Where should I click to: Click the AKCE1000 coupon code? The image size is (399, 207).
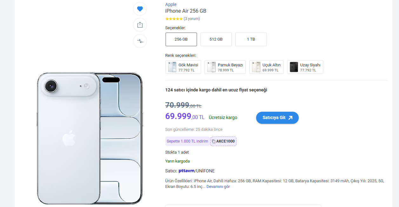[225, 141]
